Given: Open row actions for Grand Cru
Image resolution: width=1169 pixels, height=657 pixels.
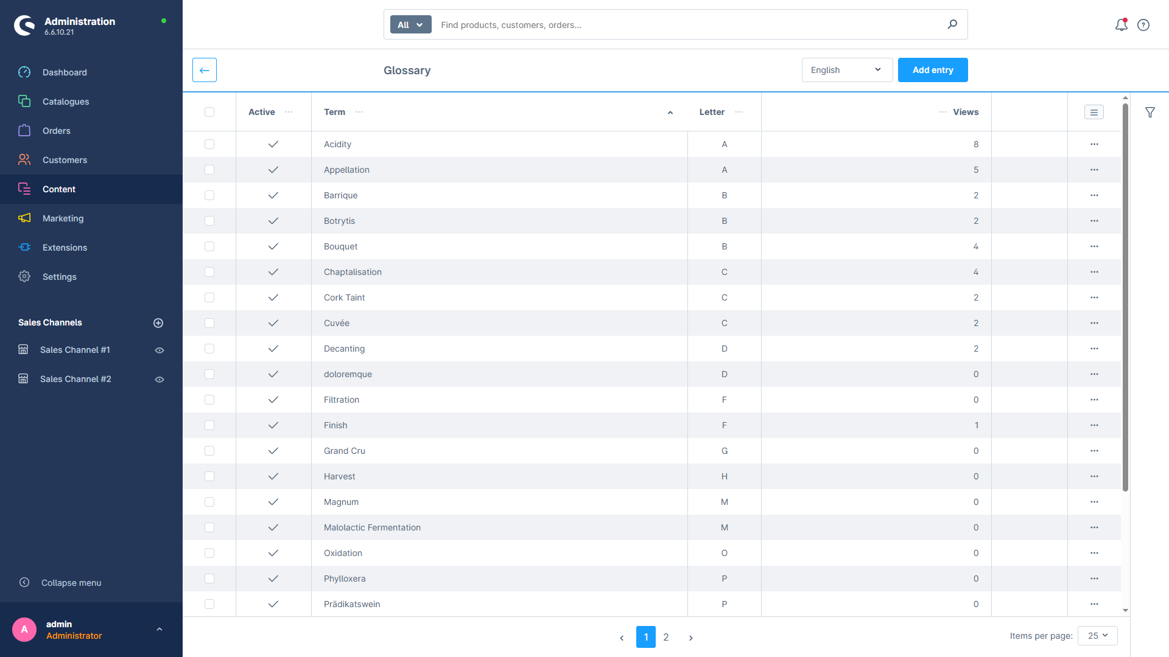Looking at the screenshot, I should click(1094, 451).
